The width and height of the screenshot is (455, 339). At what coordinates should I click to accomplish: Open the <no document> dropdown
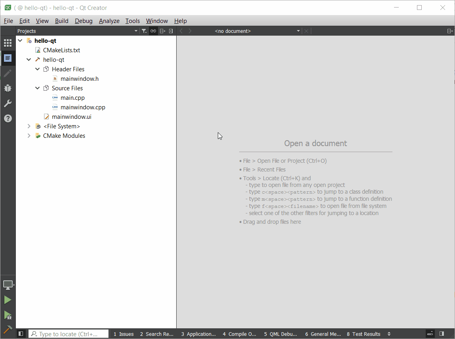(x=257, y=31)
